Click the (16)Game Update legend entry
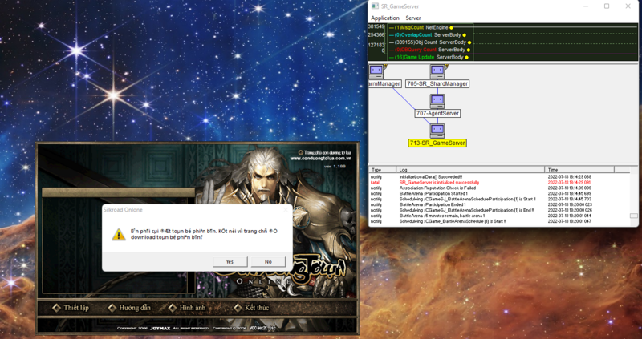642x339 pixels. tap(429, 57)
